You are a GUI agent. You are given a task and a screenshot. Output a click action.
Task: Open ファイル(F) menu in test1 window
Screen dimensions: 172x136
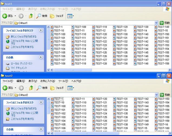[x=8, y=9]
